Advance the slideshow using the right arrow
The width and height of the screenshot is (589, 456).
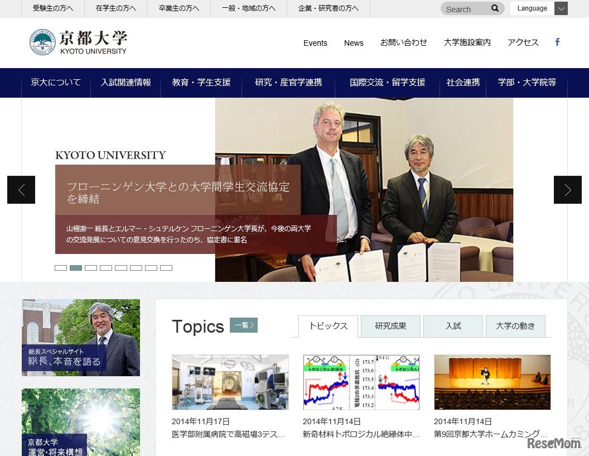point(568,190)
